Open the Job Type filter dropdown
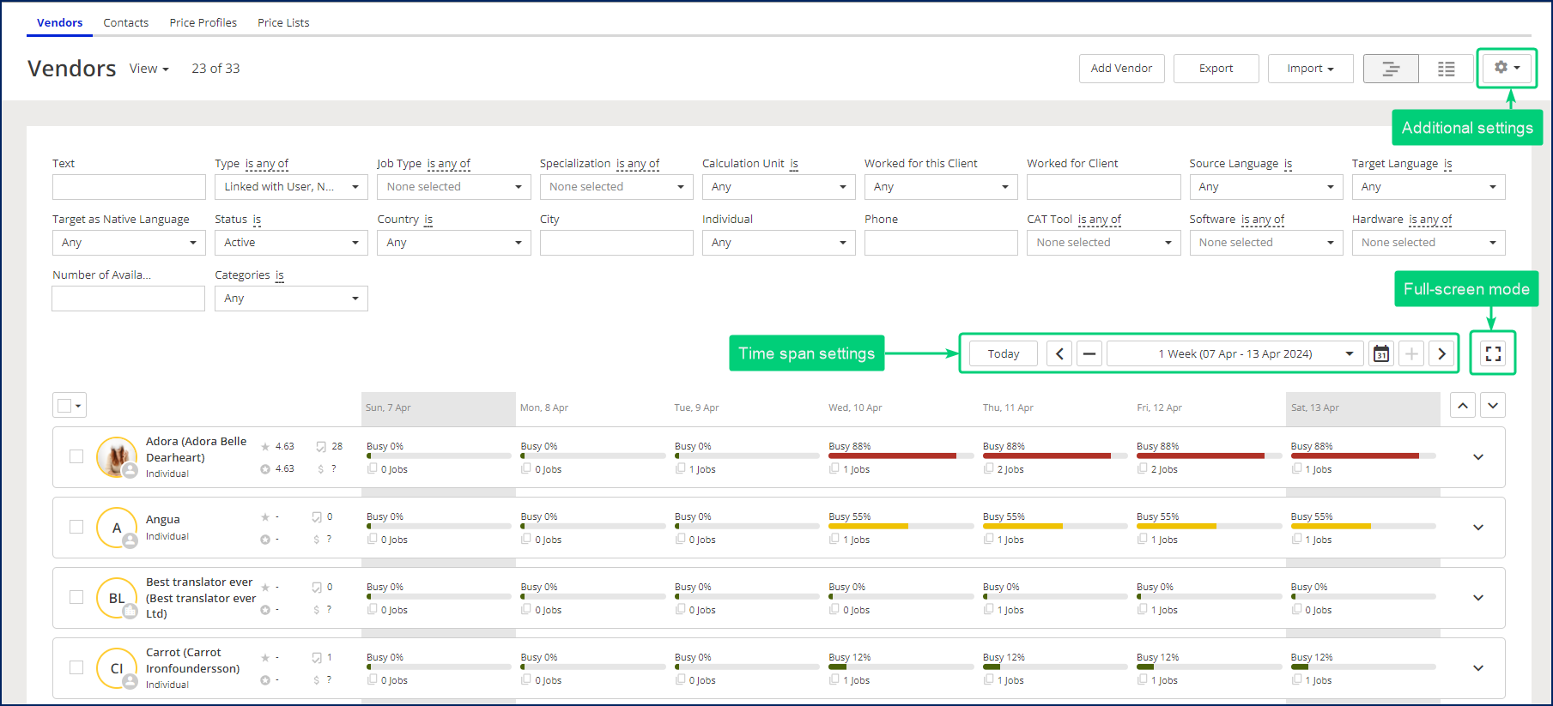 tap(453, 187)
